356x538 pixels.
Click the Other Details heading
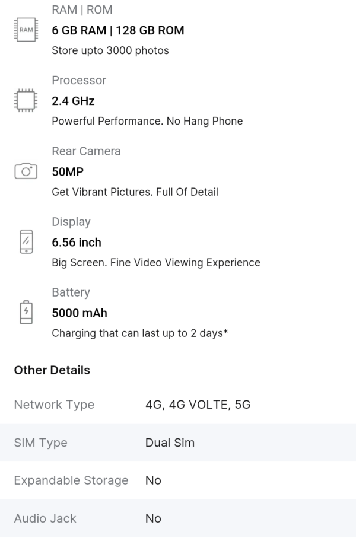click(52, 370)
